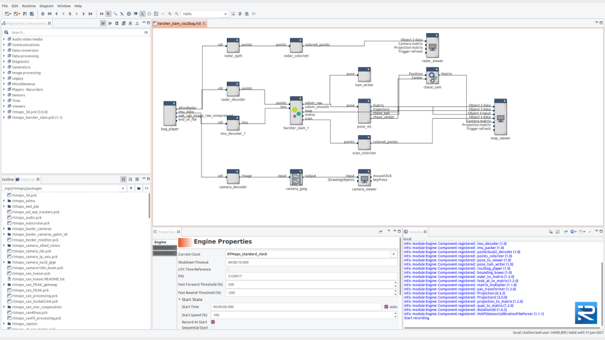Click the fast forward double-arrow icon
This screenshot has width=605, height=340.
coord(90,14)
